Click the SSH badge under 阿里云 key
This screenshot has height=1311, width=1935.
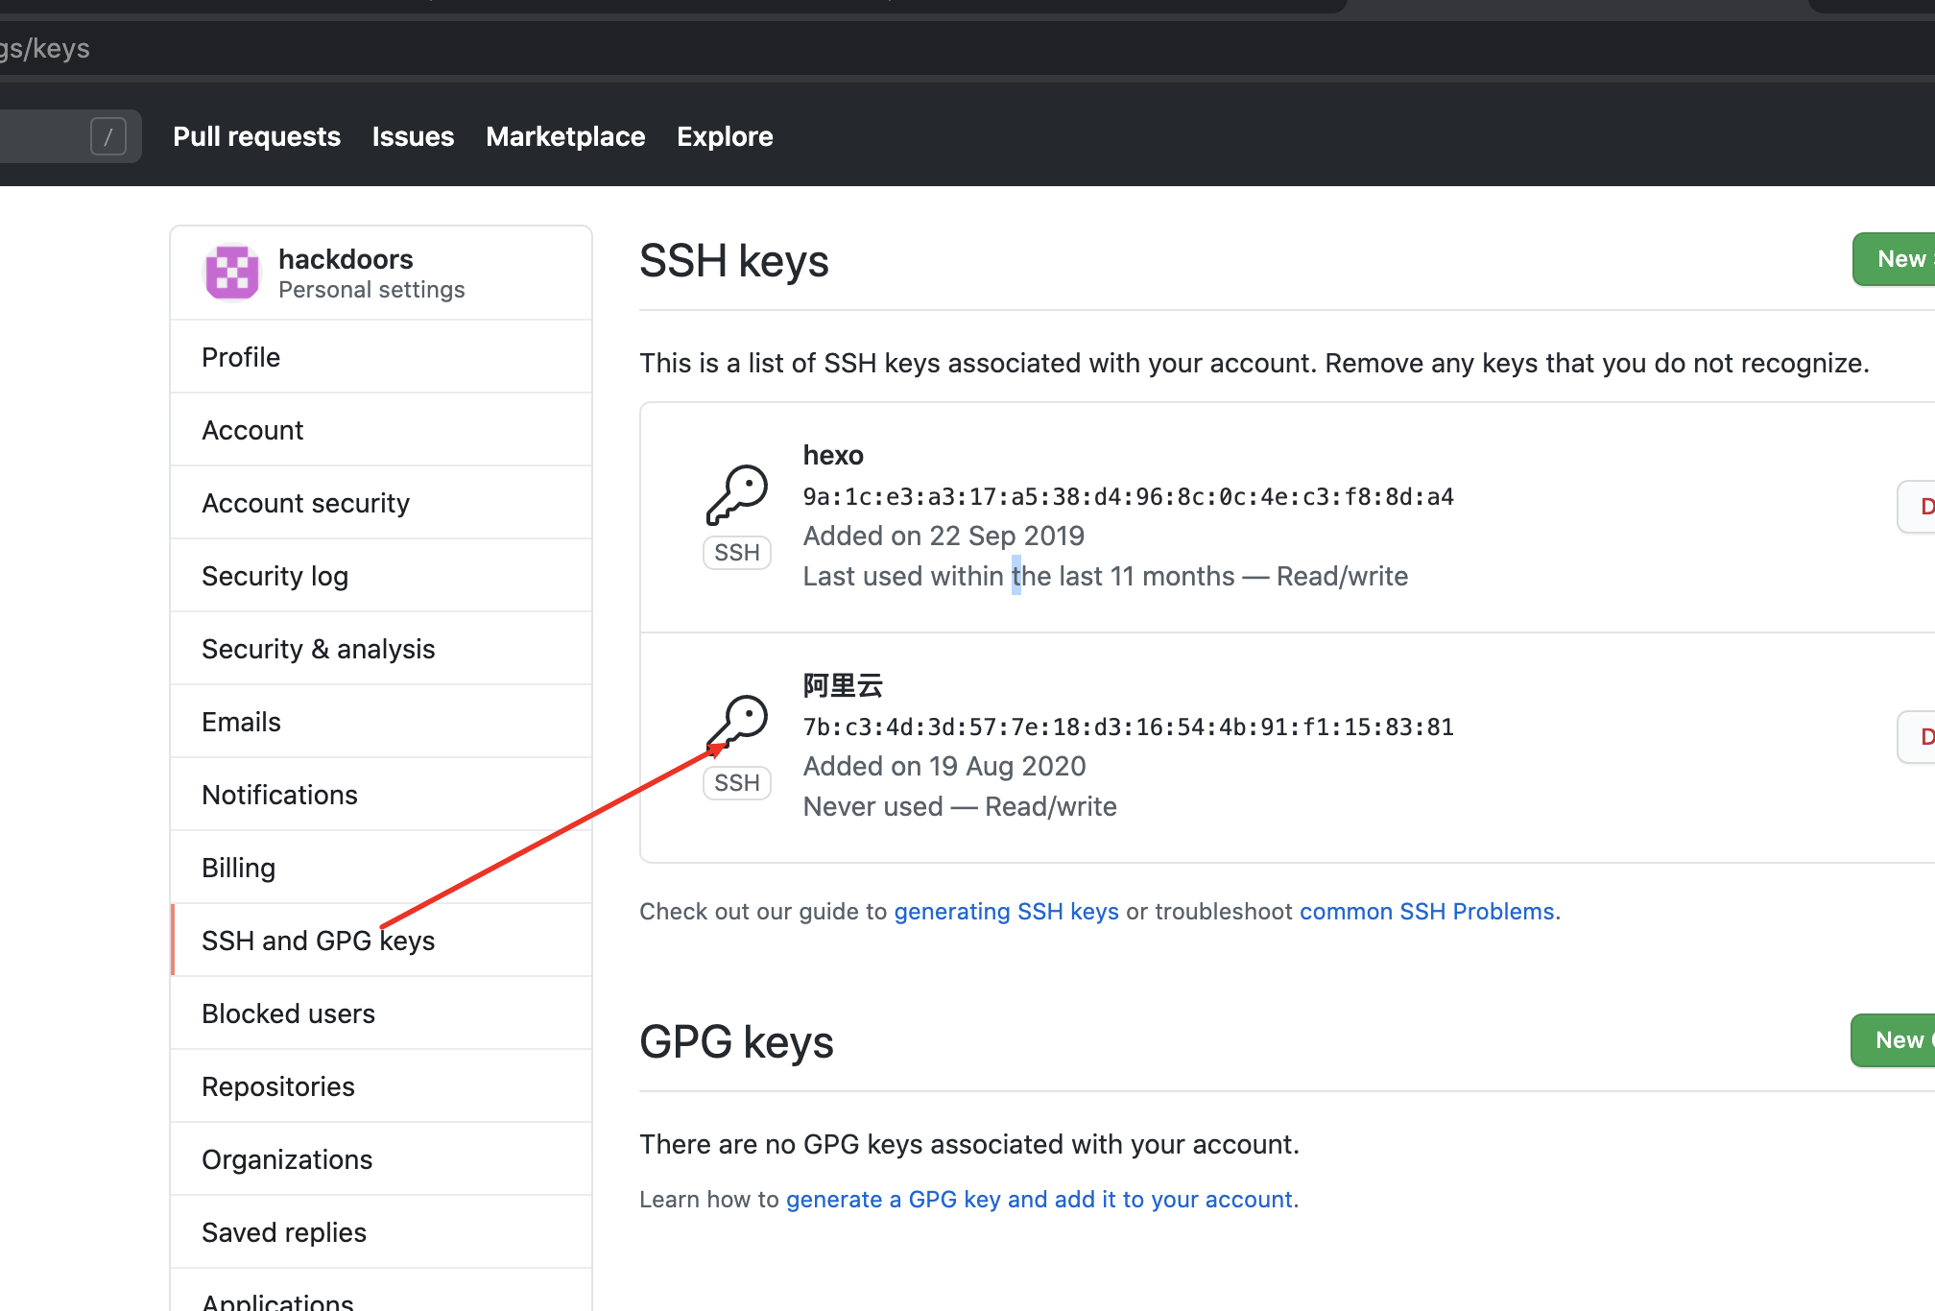point(737,783)
